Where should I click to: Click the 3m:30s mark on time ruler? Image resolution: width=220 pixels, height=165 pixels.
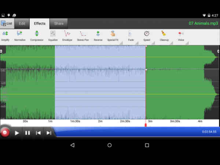click(175, 121)
